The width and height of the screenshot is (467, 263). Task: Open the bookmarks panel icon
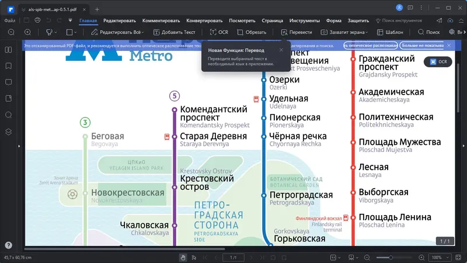tap(8, 65)
